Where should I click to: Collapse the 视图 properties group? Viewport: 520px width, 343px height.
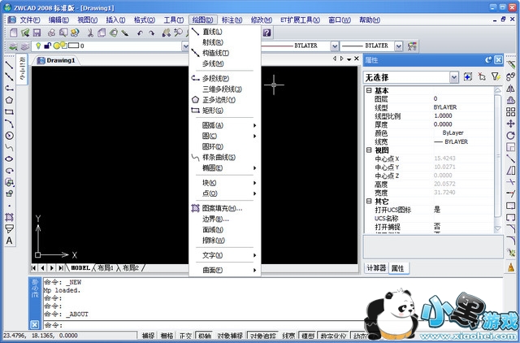tap(369, 150)
